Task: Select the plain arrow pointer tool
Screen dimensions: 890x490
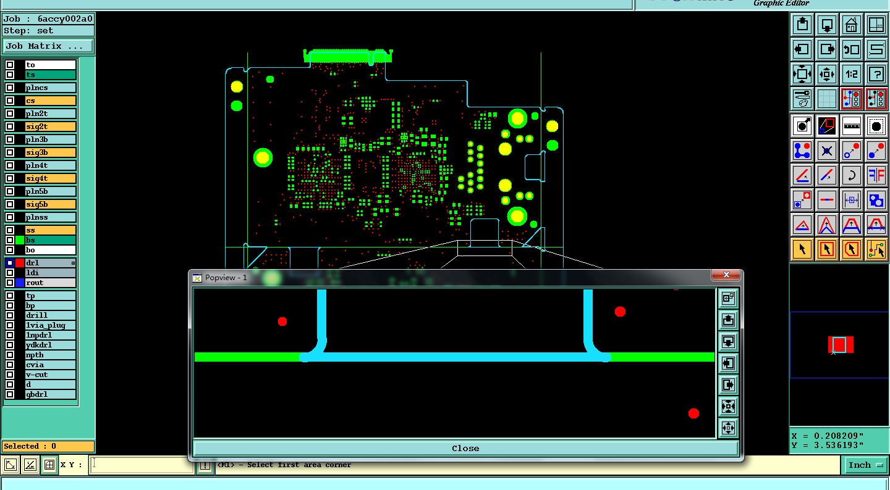Action: point(802,249)
